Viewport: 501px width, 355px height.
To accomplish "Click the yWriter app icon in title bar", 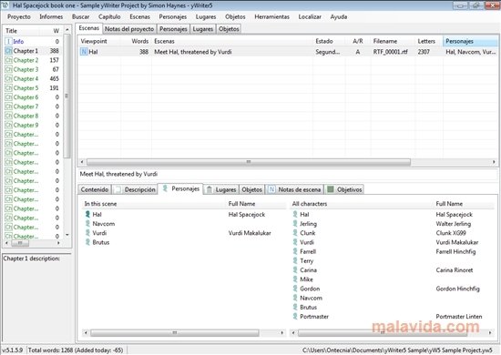I will 5,5.
